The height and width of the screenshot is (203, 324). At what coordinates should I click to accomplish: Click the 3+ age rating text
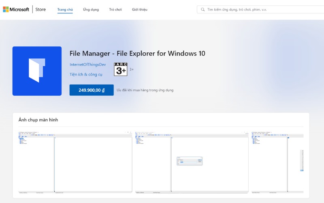[x=132, y=69]
